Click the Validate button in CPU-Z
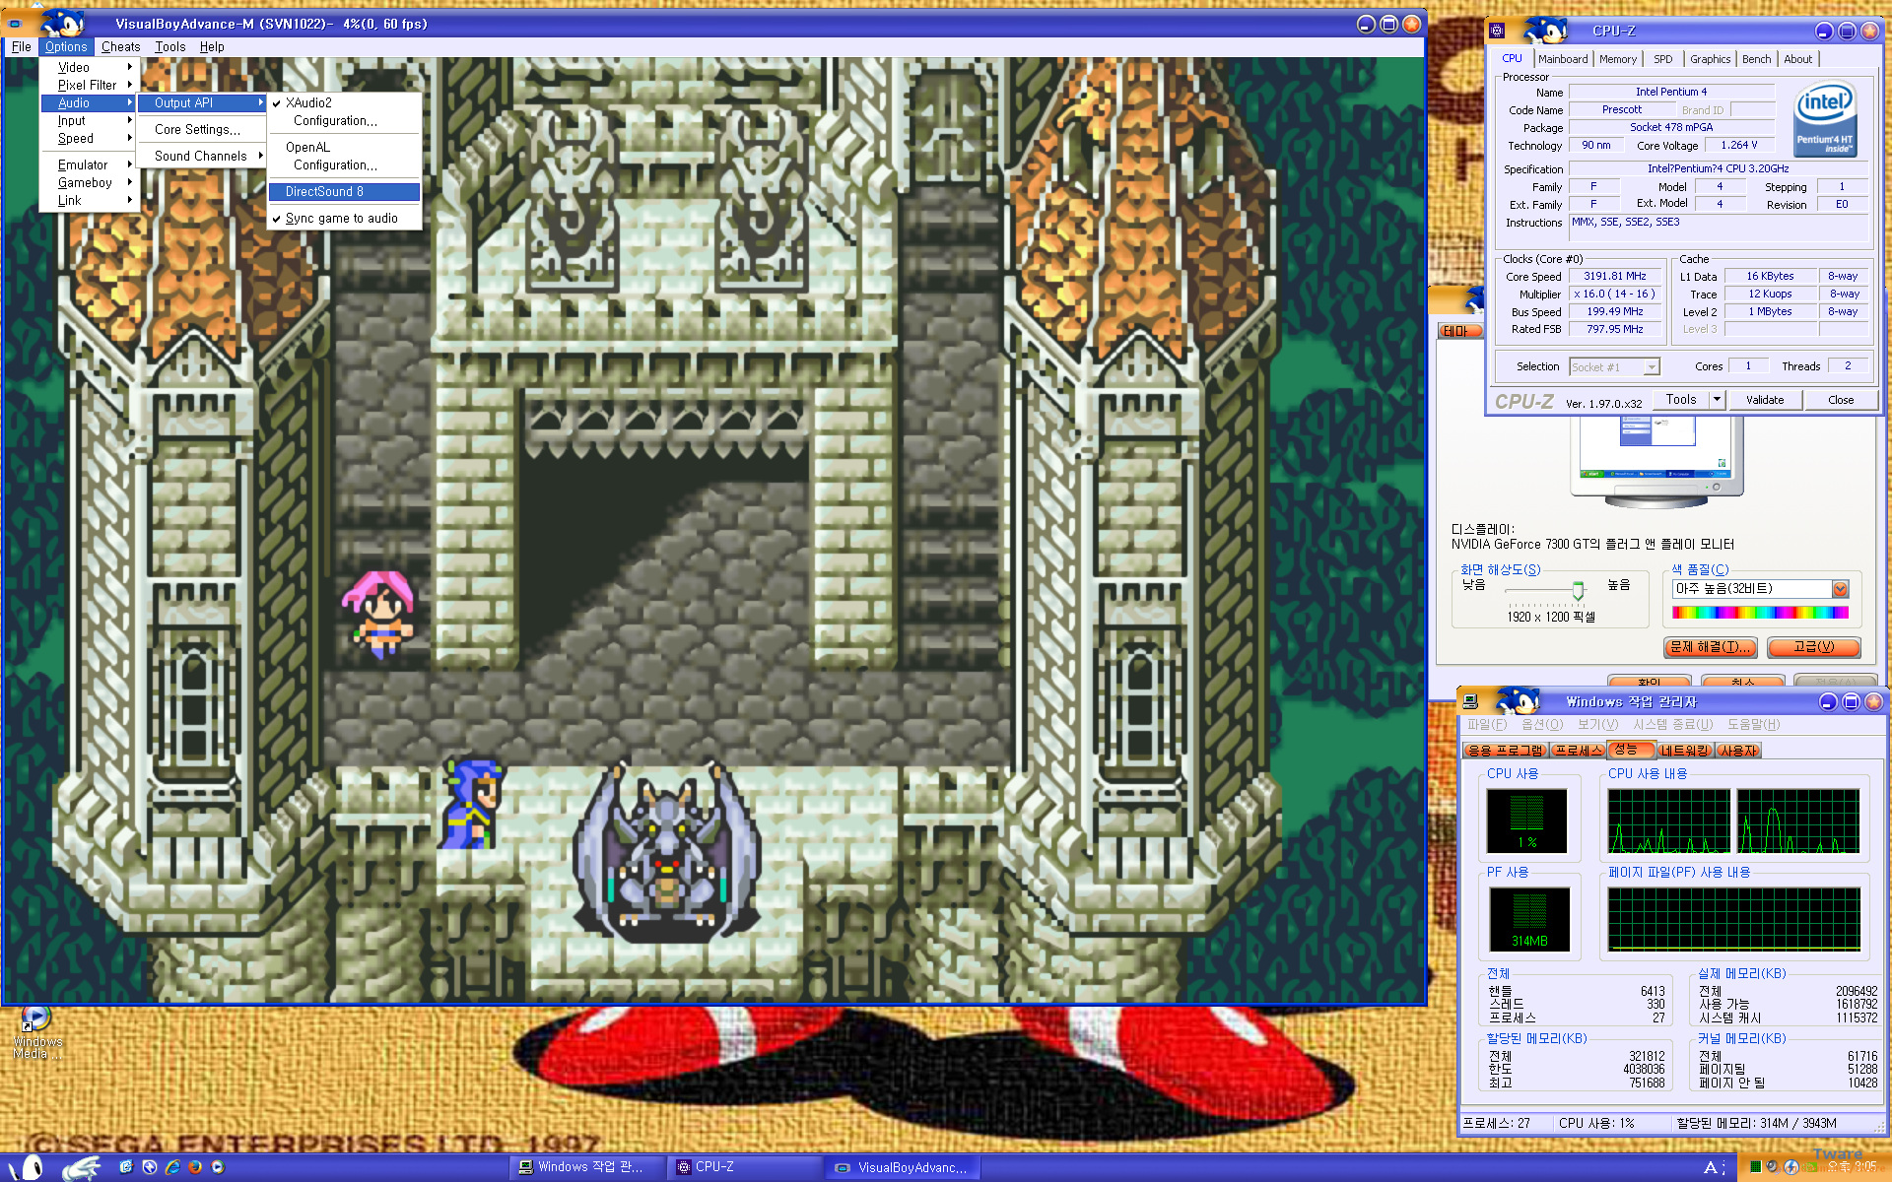 point(1765,400)
